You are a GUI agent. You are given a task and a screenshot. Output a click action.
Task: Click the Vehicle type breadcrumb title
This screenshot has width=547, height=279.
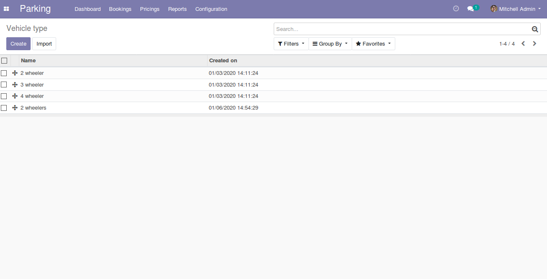tap(27, 28)
